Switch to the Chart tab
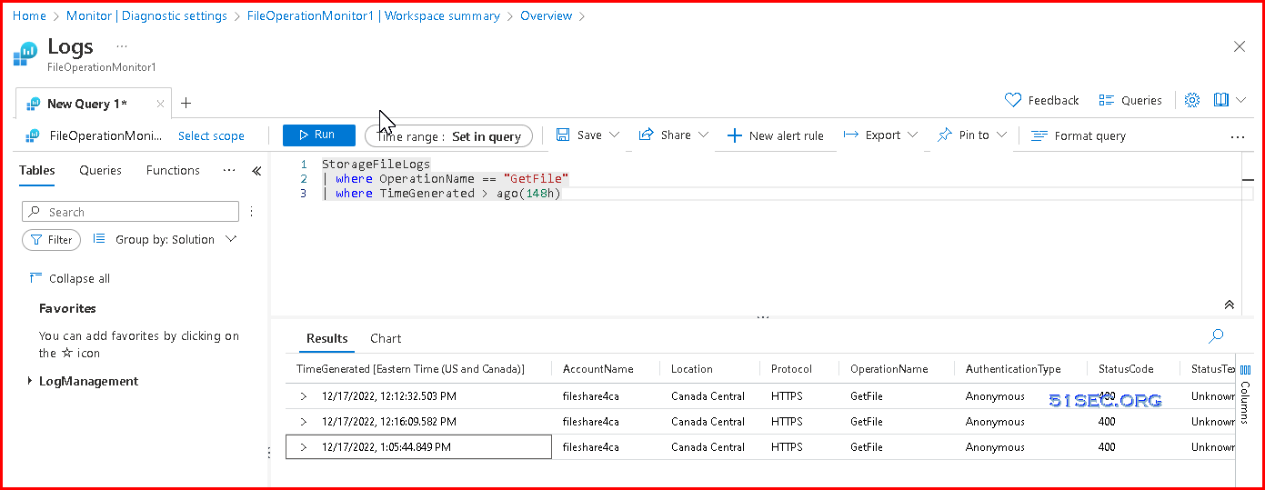 [386, 338]
